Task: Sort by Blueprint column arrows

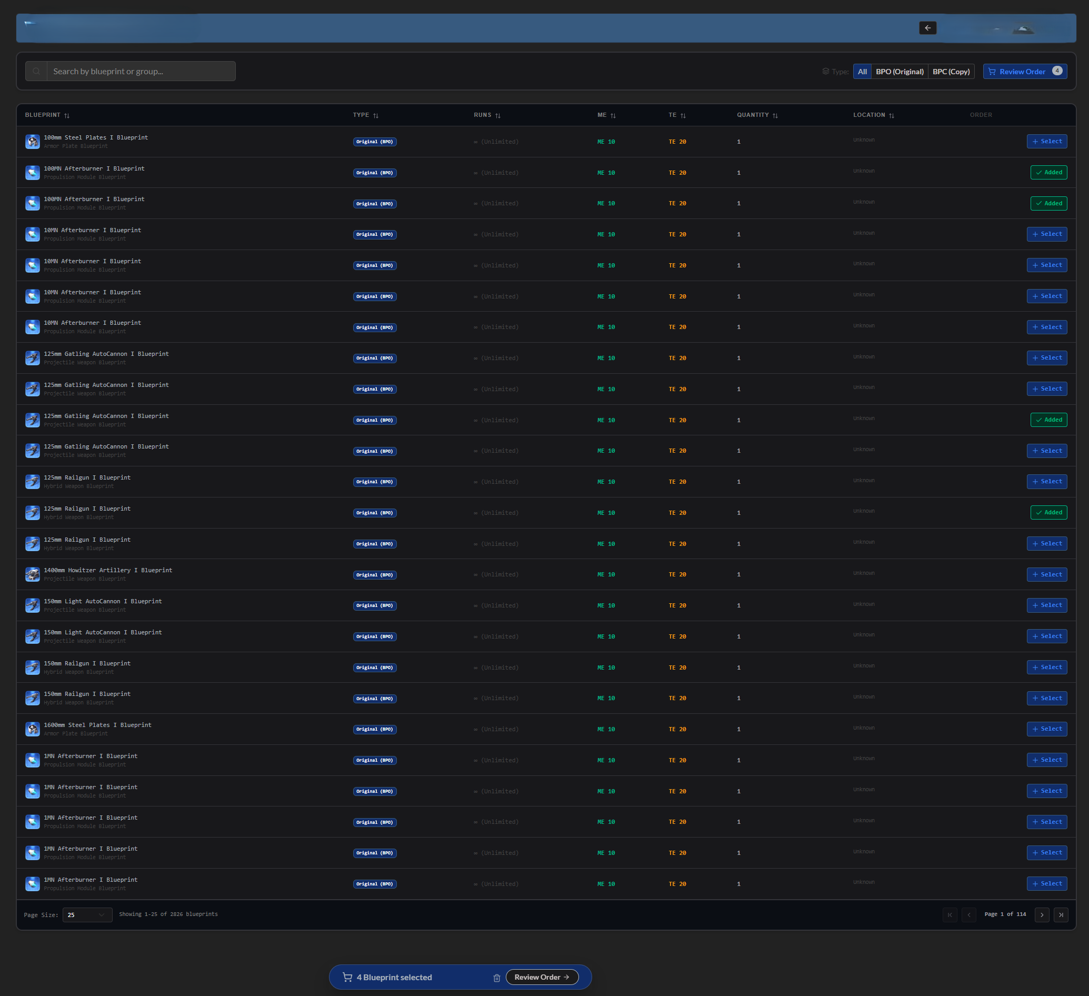Action: click(67, 116)
